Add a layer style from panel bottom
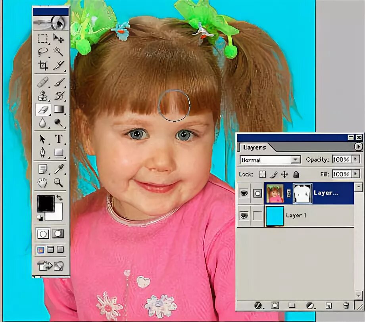Screen dimensions: 365x322 click(258, 305)
